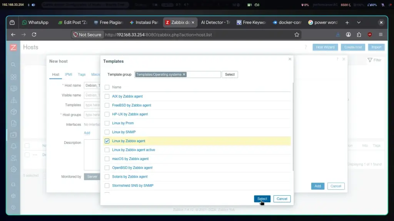Viewport: 394px width, 221px height.
Task: Open the browser account profile icon
Action: pyautogui.click(x=348, y=35)
